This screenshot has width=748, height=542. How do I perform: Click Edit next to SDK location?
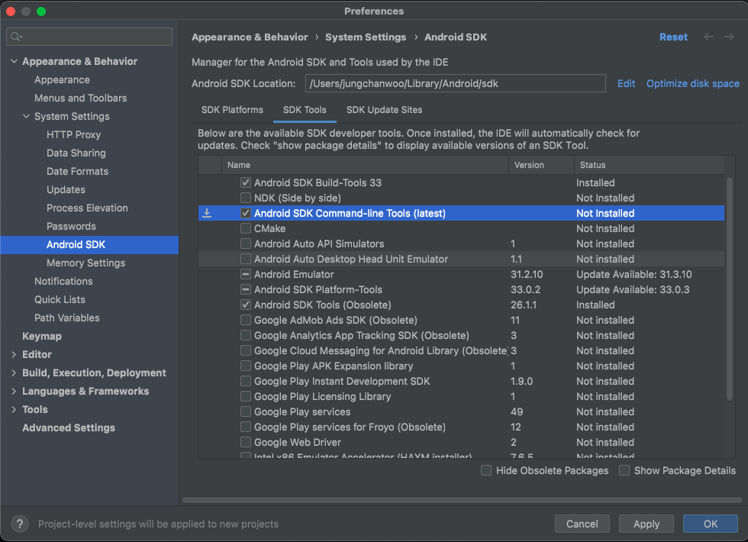pyautogui.click(x=626, y=83)
